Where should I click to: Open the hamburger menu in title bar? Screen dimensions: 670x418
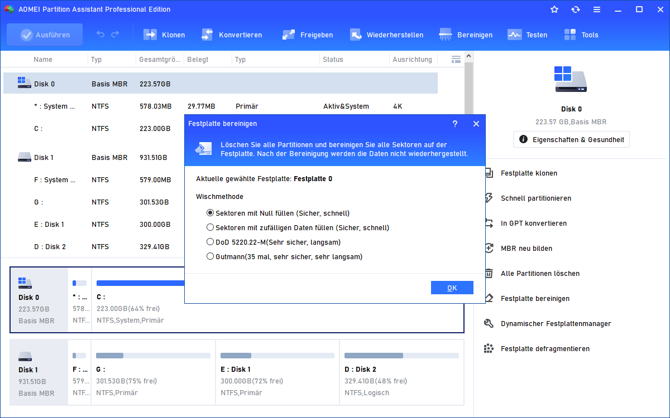[597, 9]
